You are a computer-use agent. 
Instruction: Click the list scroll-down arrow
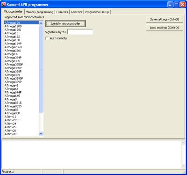[41, 134]
